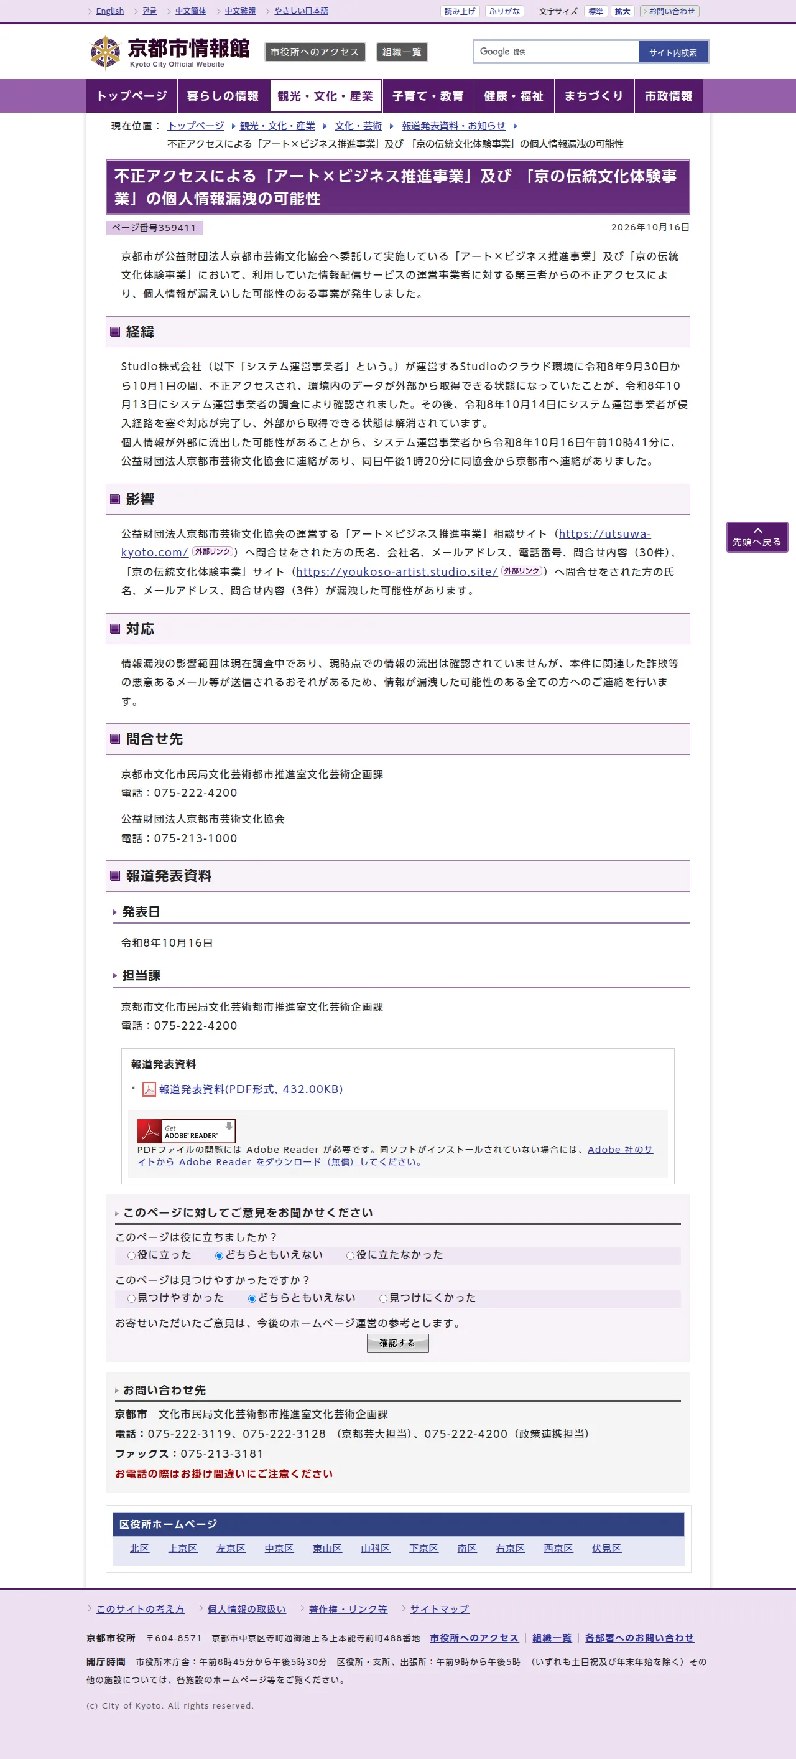Click お問い合わせ in the top bar
The width and height of the screenshot is (796, 1759).
coord(669,11)
